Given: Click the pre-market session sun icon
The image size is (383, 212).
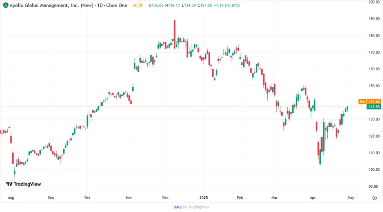Looking at the screenshot, I should coord(135,6).
